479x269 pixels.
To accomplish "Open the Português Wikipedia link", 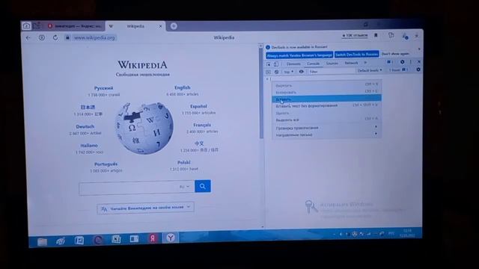I will click(106, 164).
